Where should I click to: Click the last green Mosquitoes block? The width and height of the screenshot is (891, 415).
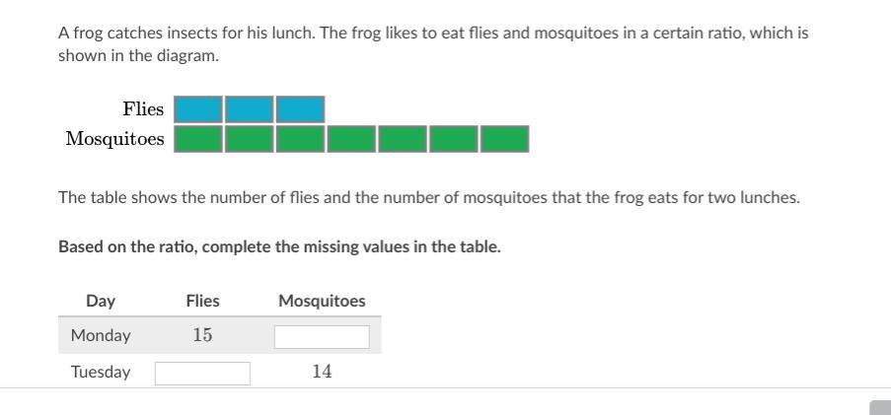tap(505, 139)
